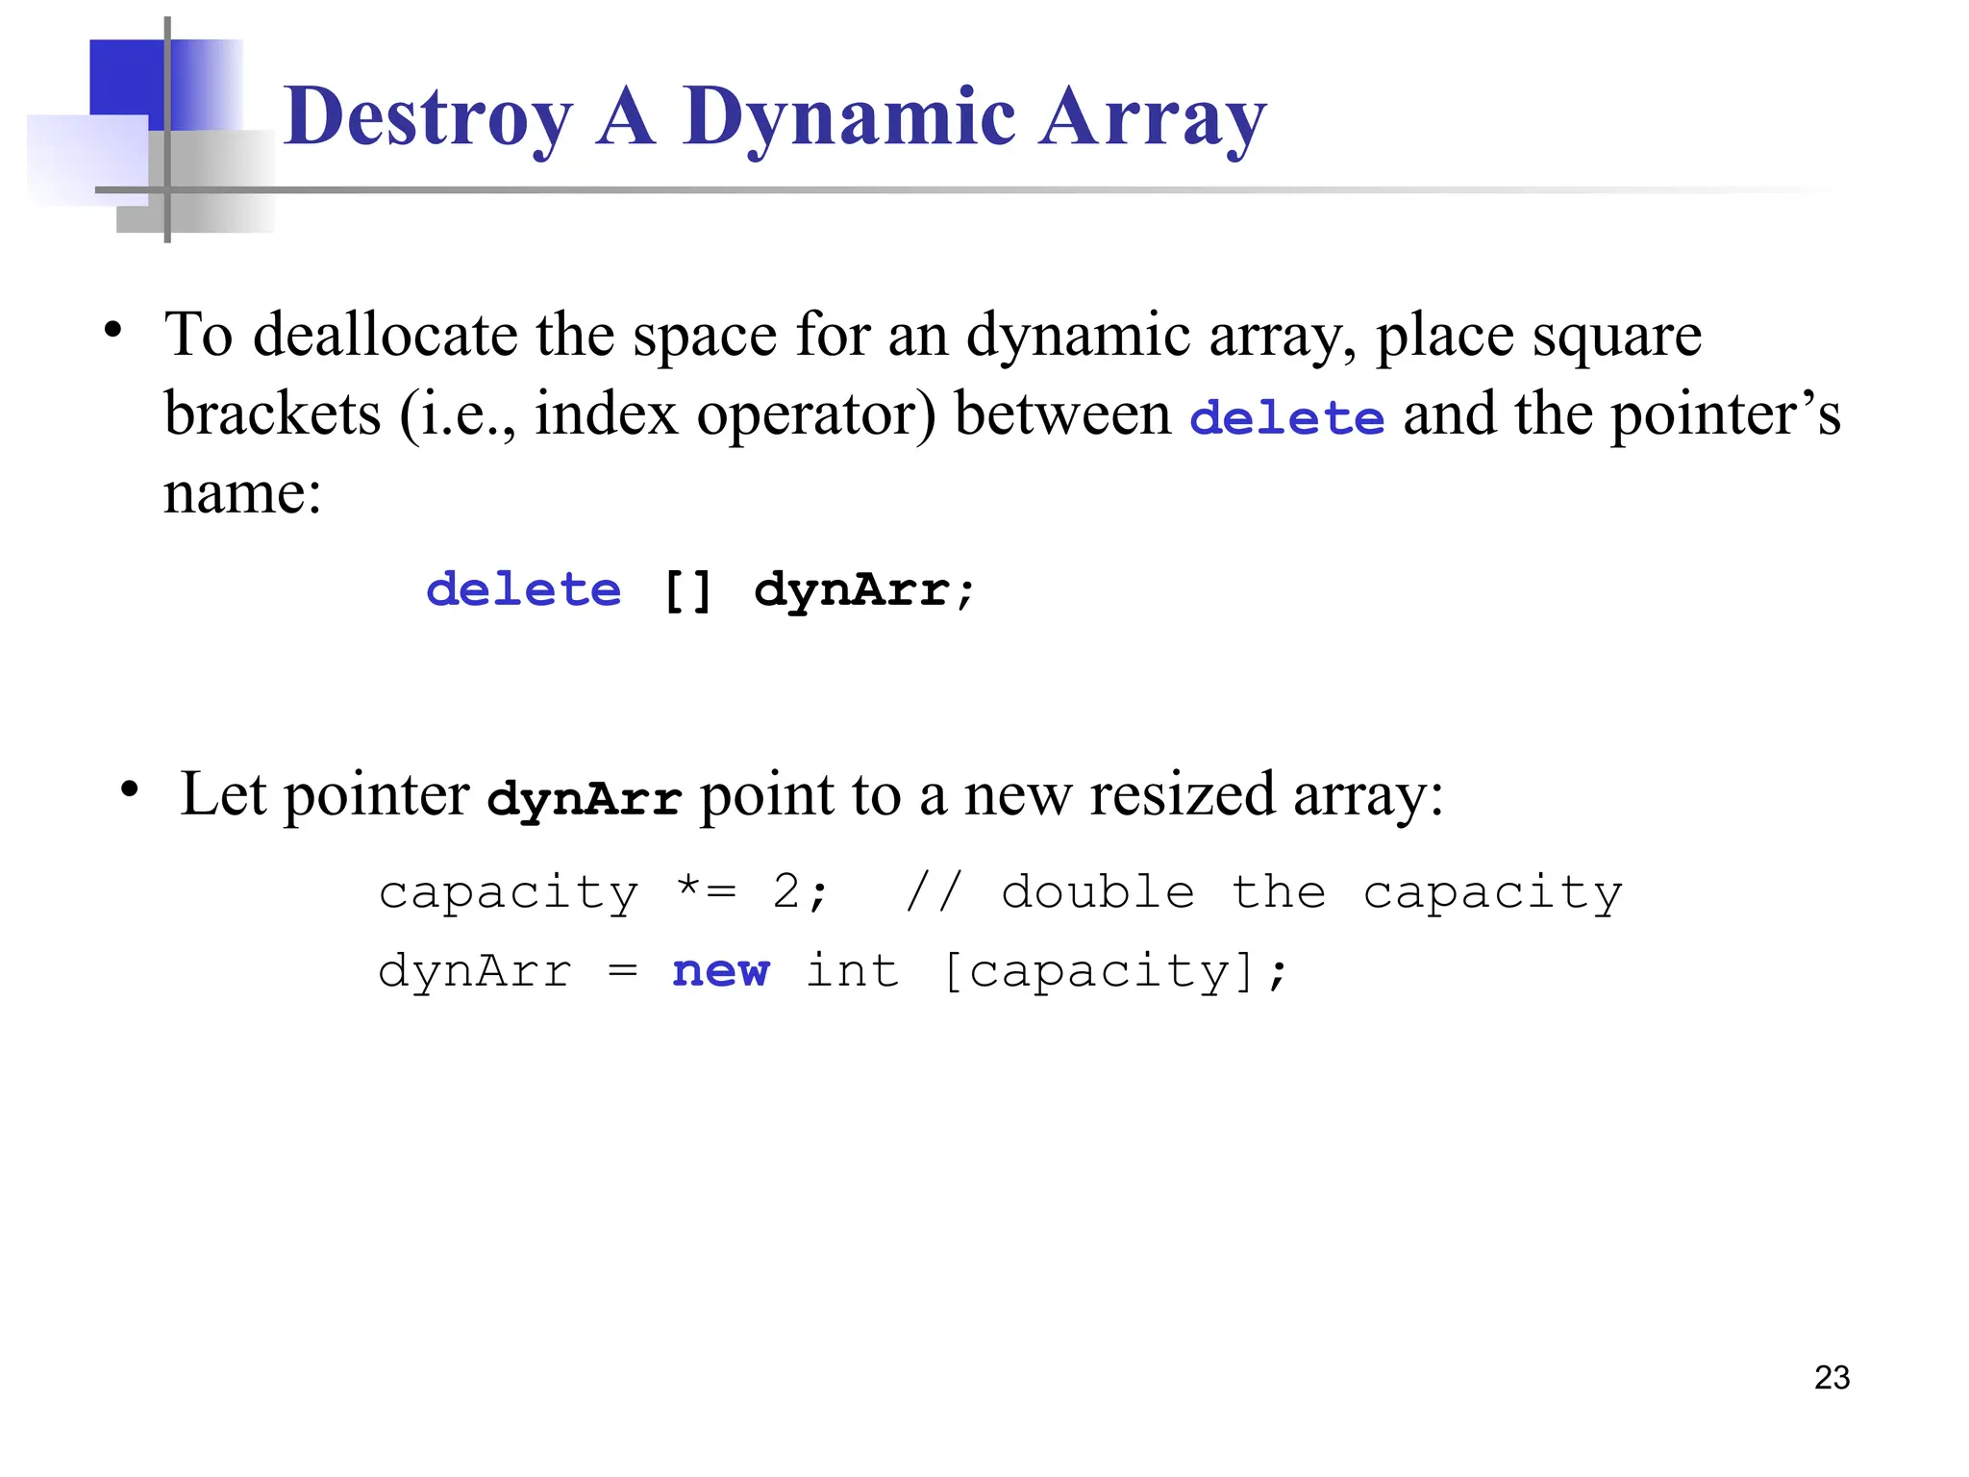Image resolution: width=1969 pixels, height=1477 pixels.
Task: Click the first bullet point dot
Action: pos(113,331)
